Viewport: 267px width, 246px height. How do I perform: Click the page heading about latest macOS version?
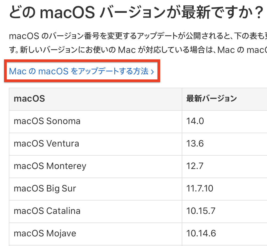click(x=133, y=11)
